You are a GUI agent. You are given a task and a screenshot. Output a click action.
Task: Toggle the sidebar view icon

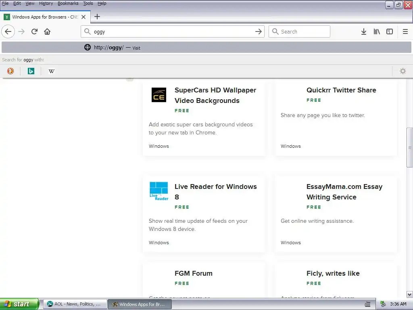coord(390,31)
